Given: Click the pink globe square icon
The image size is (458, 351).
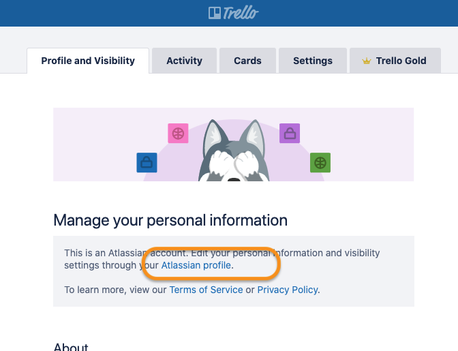Looking at the screenshot, I should 178,134.
